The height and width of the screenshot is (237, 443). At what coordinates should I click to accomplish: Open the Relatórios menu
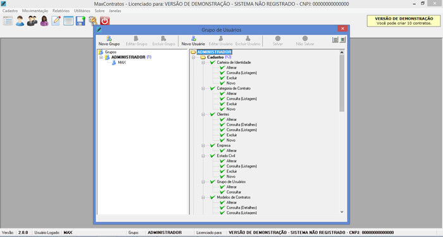click(61, 11)
